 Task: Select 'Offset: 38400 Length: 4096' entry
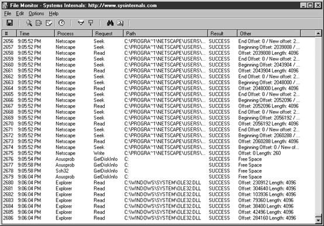point(266,206)
